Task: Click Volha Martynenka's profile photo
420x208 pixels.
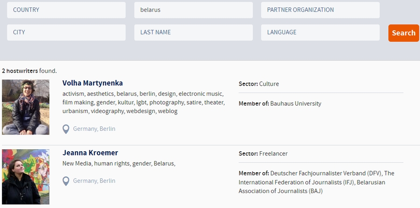Action: (x=26, y=107)
